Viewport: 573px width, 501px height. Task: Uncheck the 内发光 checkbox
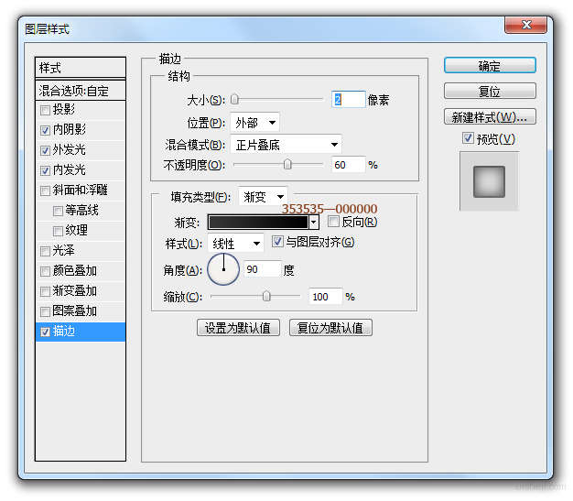(45, 170)
